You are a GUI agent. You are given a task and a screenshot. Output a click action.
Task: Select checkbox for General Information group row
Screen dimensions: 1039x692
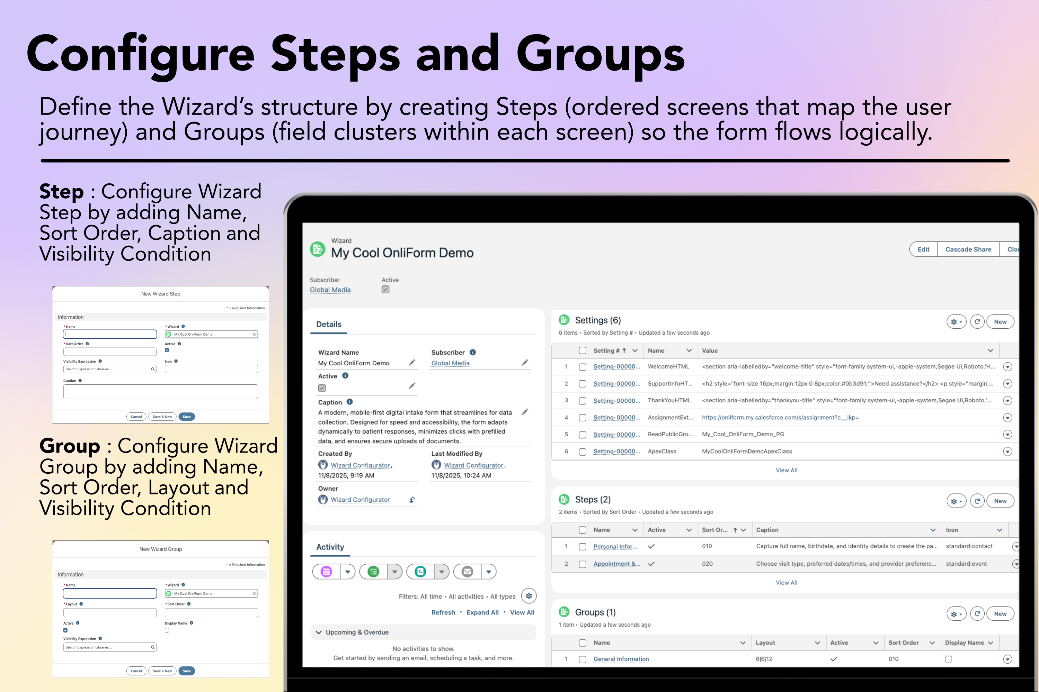[583, 659]
